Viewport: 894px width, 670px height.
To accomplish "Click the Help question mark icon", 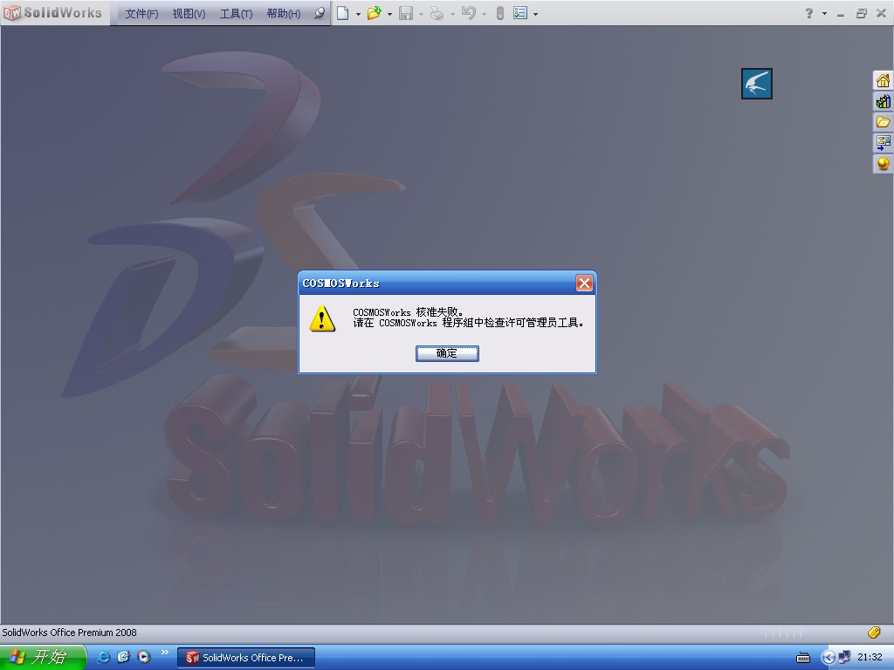I will coord(809,13).
